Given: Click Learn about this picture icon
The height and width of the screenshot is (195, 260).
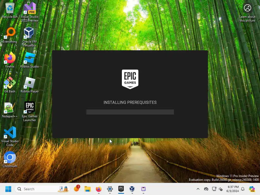Looking at the screenshot, I should [247, 13].
